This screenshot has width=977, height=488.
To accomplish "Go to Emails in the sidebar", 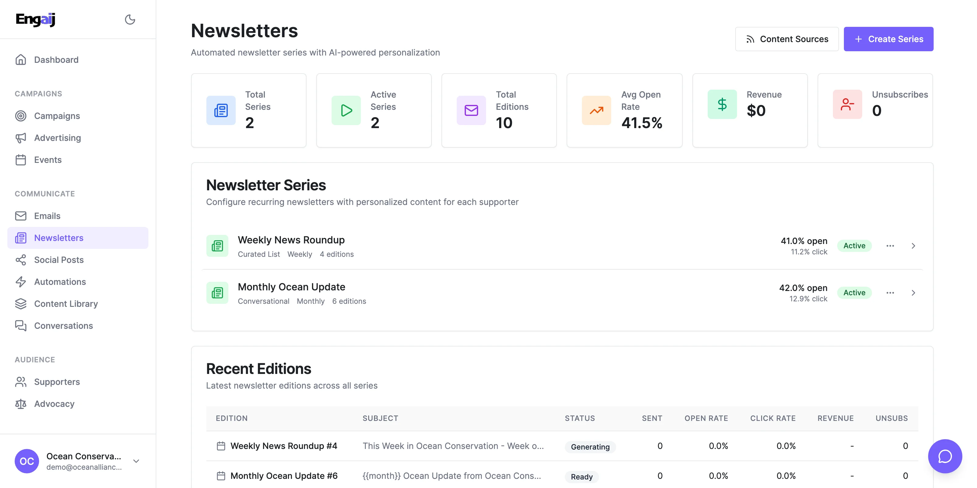I will pyautogui.click(x=47, y=216).
